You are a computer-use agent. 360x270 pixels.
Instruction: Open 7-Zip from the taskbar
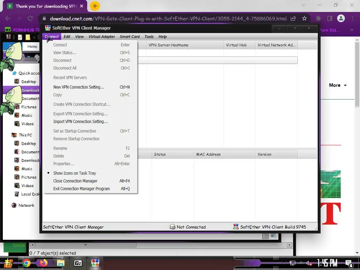click(x=78, y=263)
